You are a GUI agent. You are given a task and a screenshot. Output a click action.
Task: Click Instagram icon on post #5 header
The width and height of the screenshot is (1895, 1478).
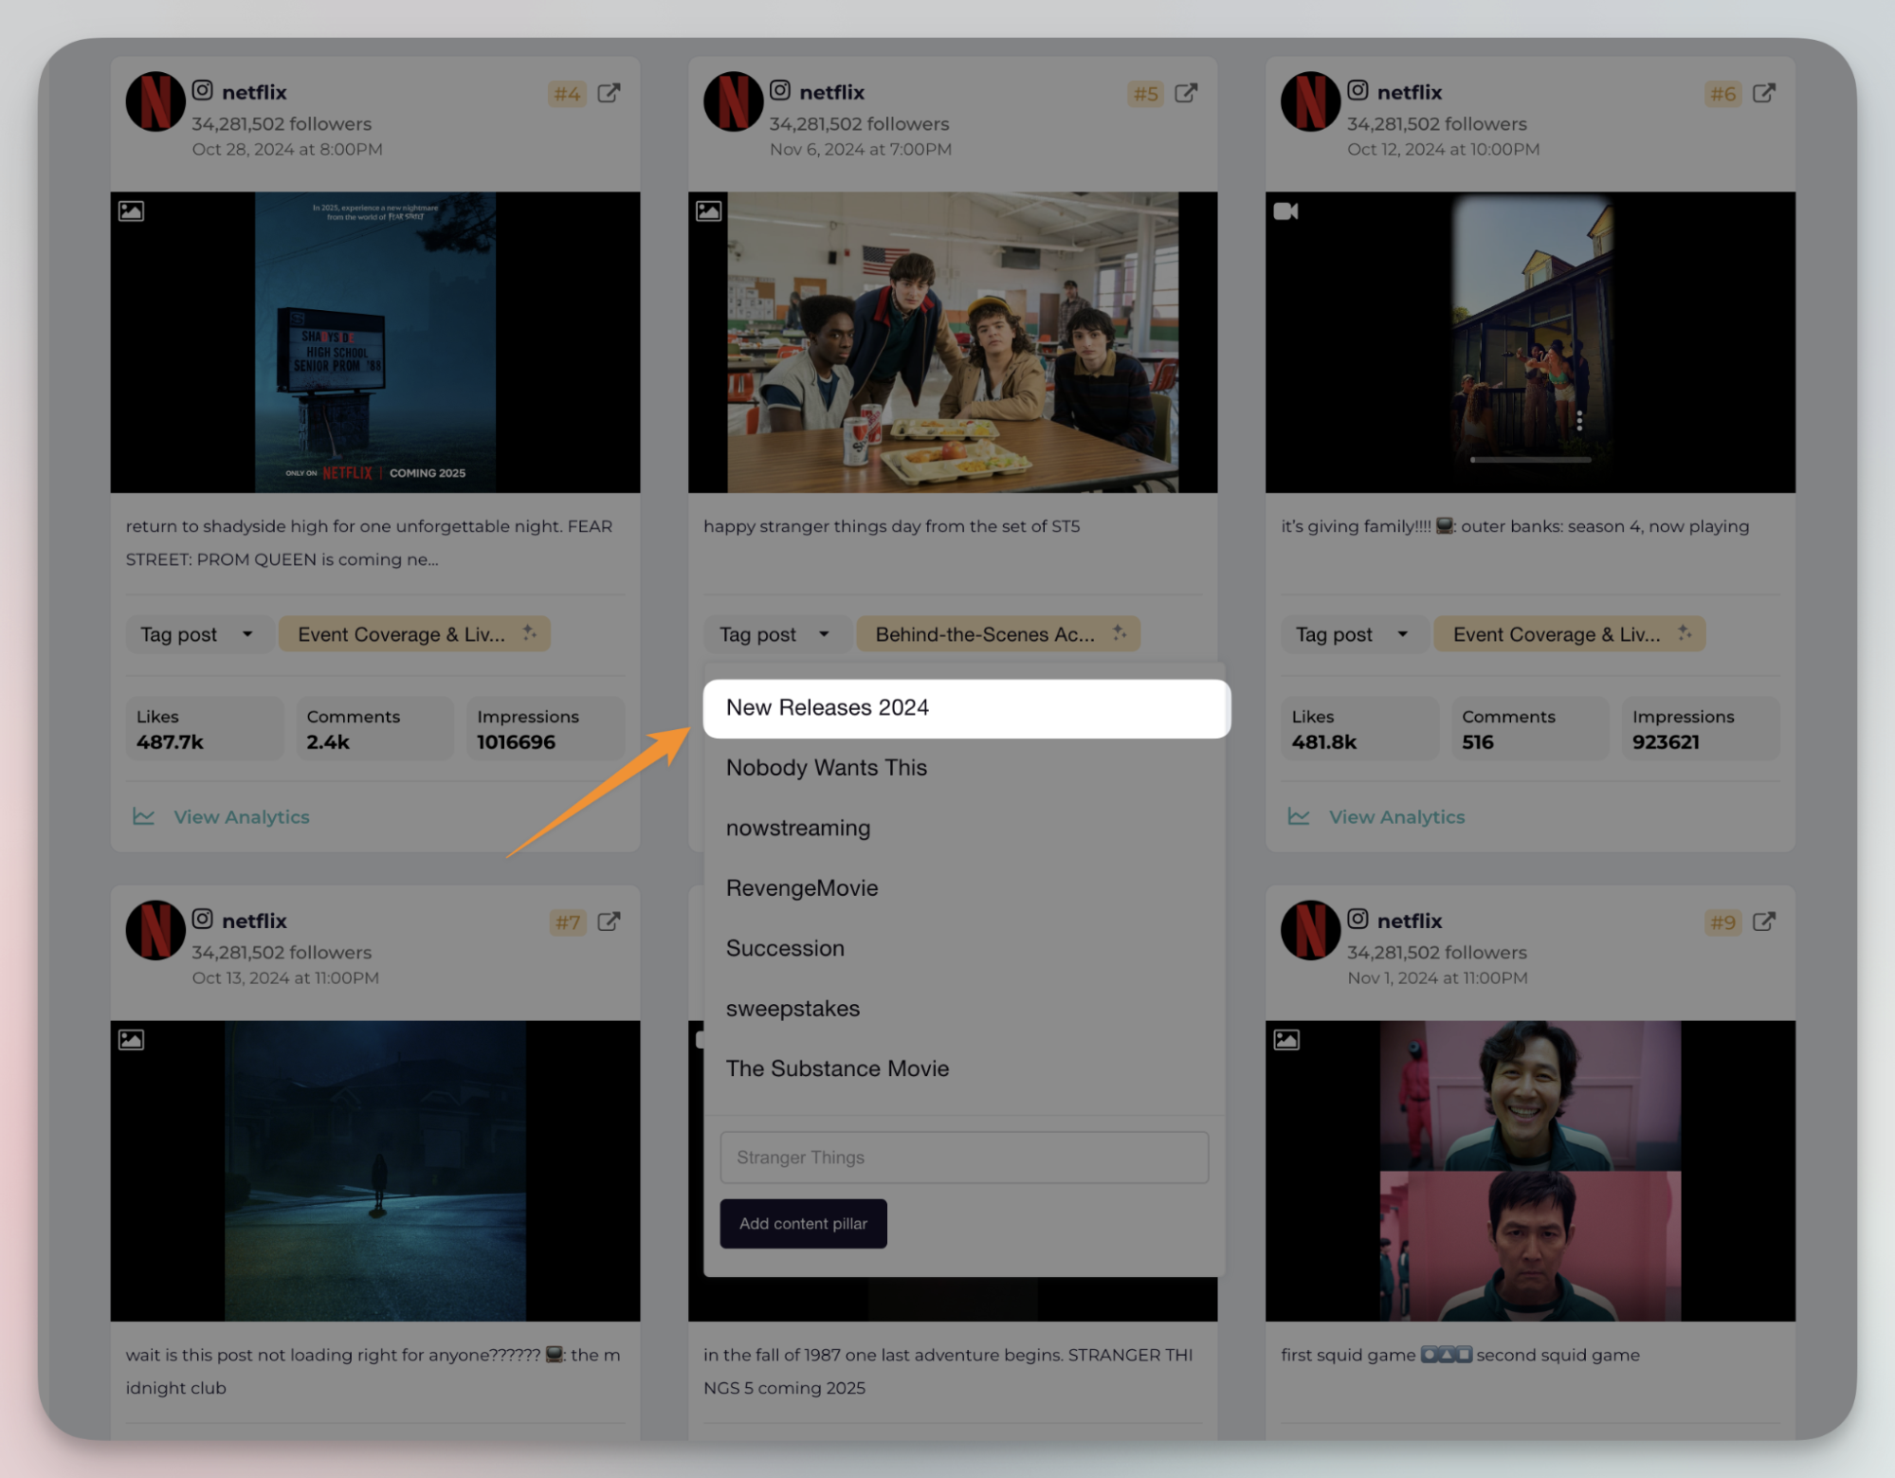click(780, 90)
